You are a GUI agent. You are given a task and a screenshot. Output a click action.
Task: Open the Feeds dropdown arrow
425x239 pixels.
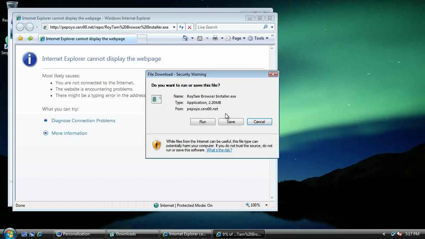click(207, 38)
